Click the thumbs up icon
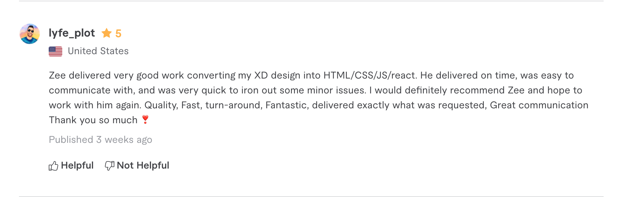630x197 pixels. pos(53,166)
